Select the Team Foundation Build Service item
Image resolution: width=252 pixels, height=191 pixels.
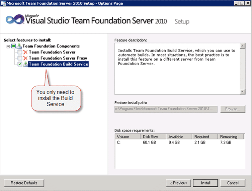point(59,64)
